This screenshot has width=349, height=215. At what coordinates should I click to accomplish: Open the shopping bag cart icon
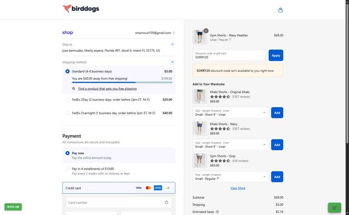click(x=280, y=10)
